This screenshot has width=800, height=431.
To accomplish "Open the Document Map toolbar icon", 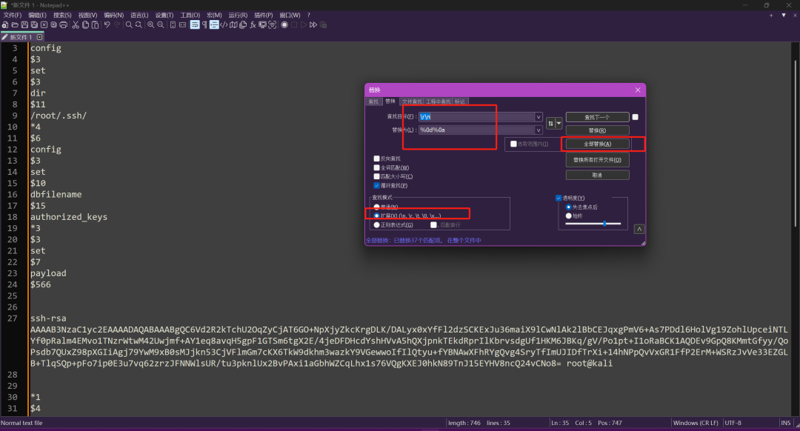I will (x=233, y=24).
